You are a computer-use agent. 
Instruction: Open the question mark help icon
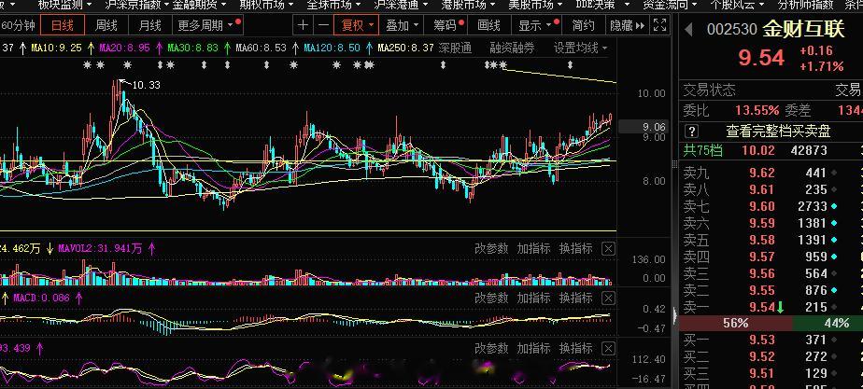[x=692, y=132]
